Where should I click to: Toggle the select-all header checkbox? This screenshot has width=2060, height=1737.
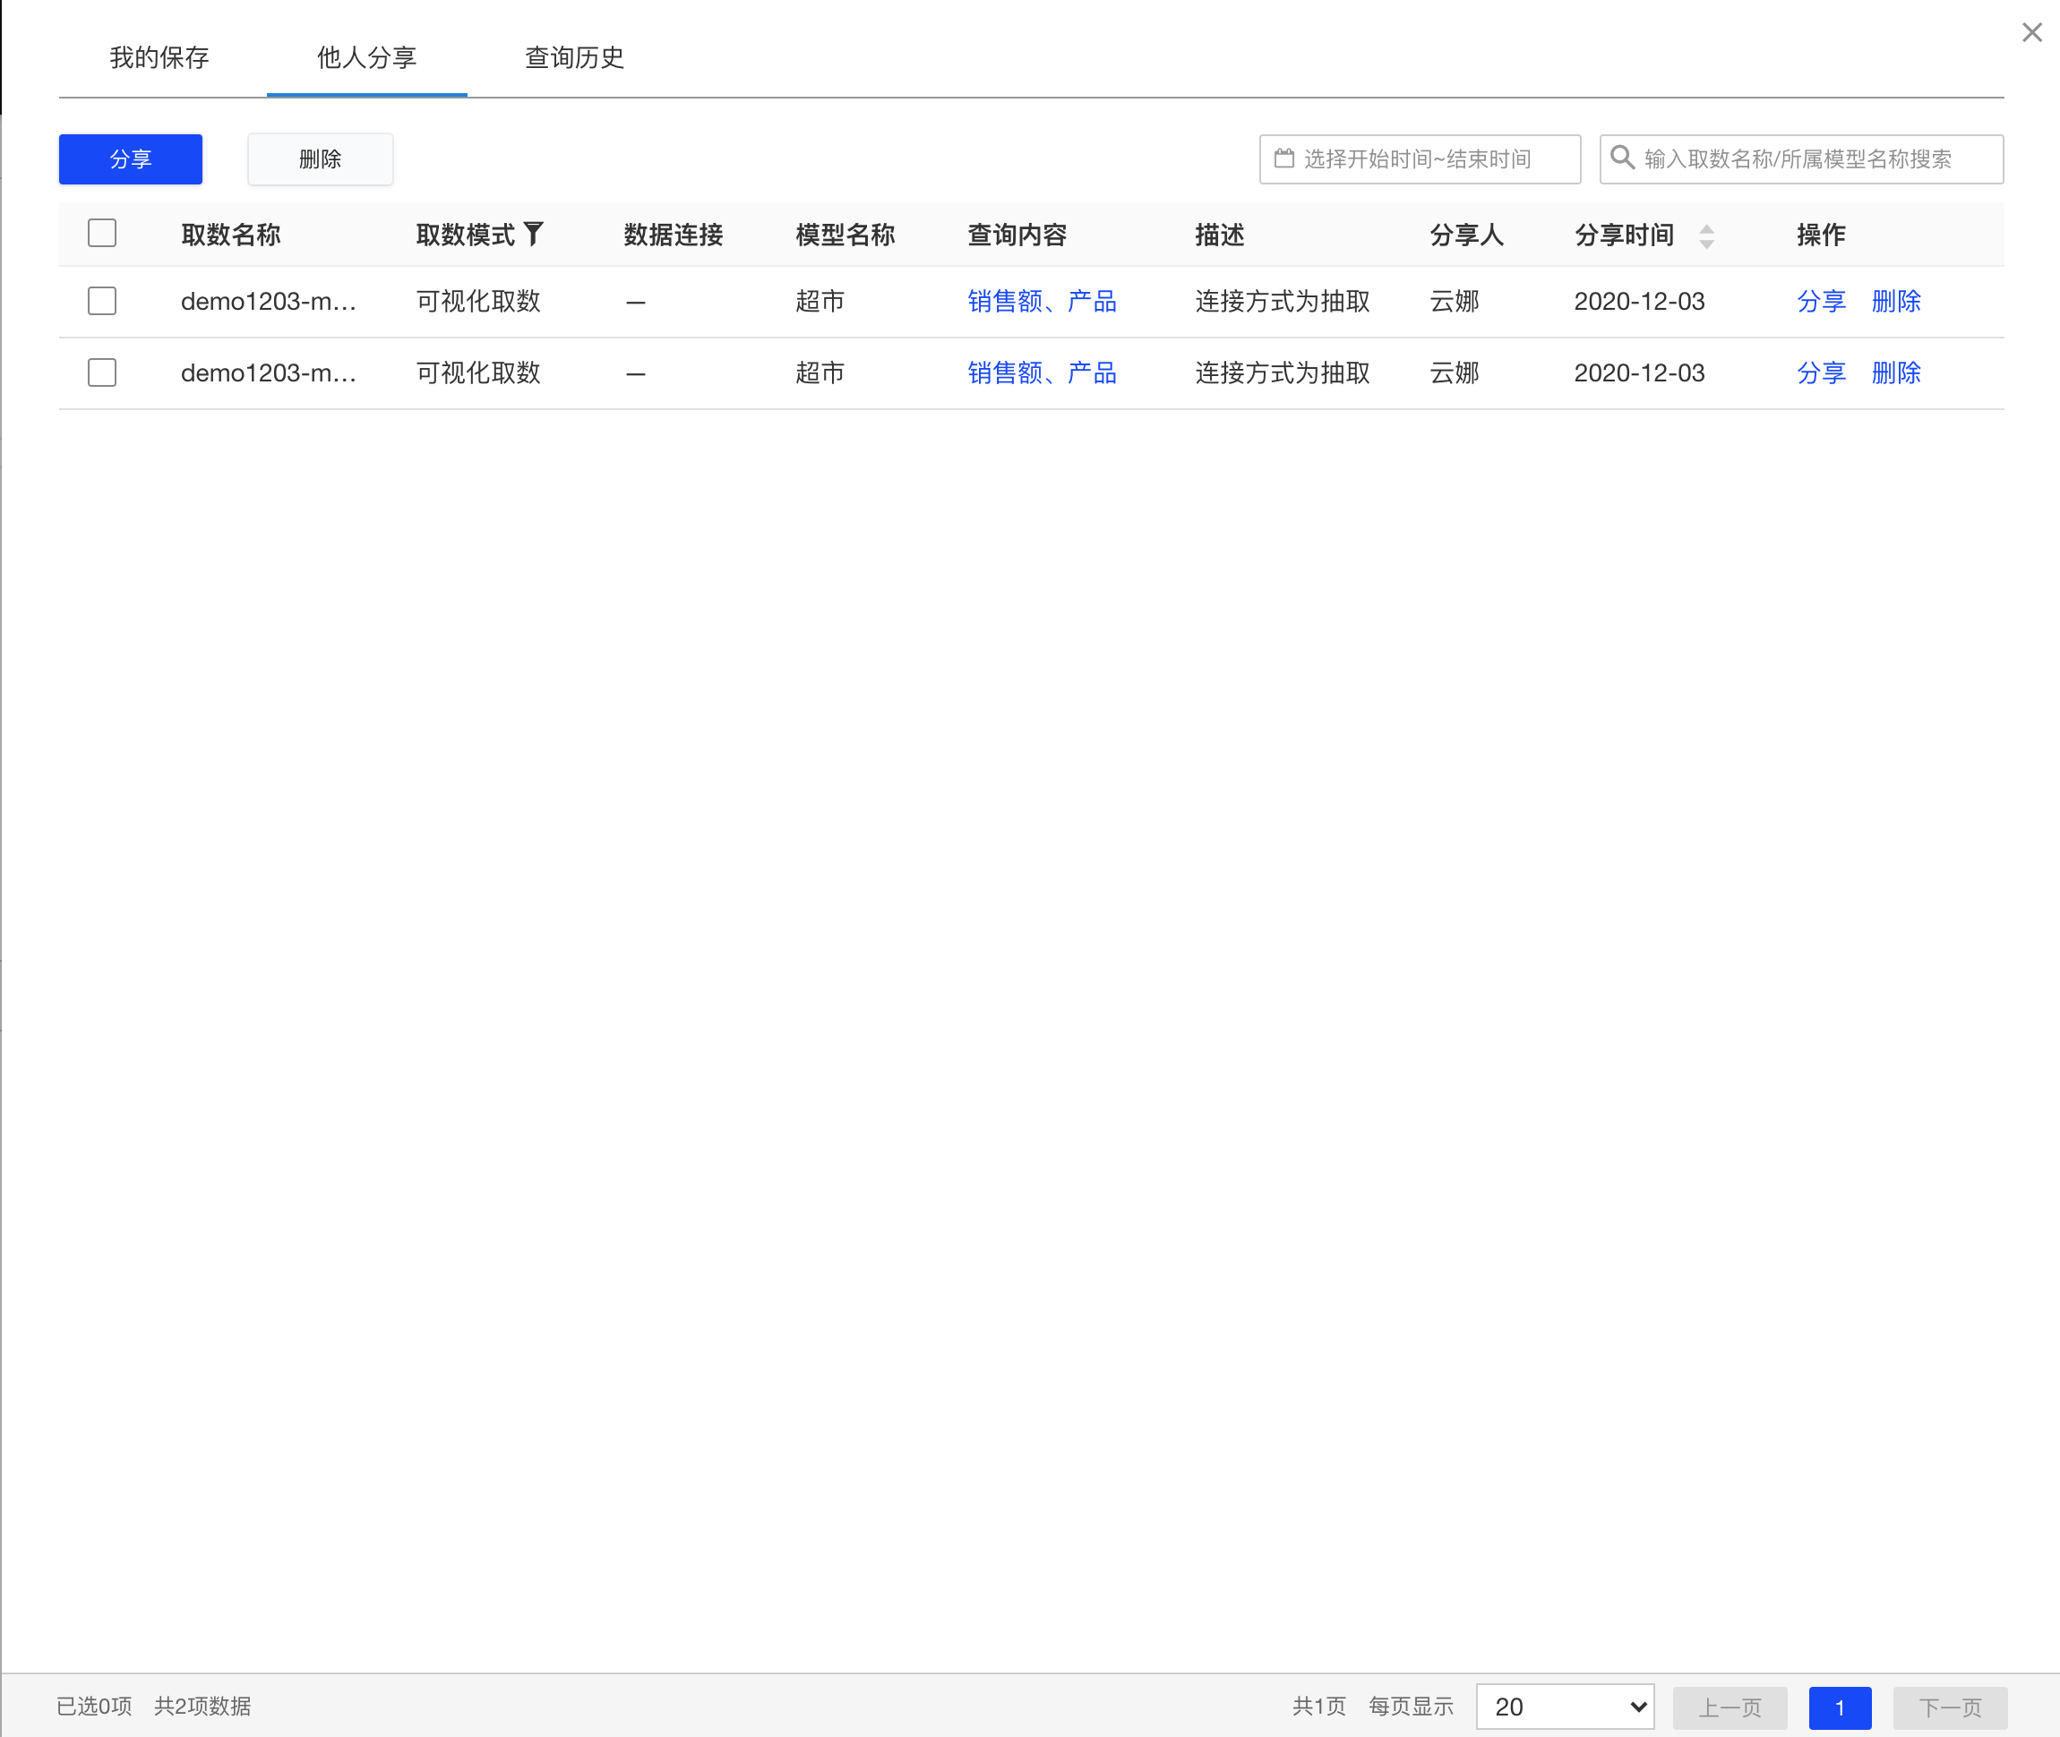(x=101, y=234)
